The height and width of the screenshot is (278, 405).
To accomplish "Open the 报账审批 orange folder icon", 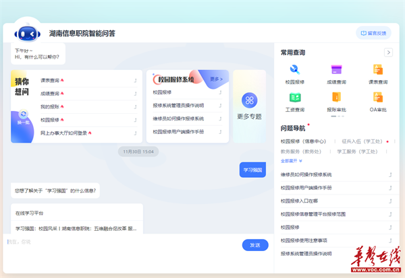I will click(x=336, y=98).
